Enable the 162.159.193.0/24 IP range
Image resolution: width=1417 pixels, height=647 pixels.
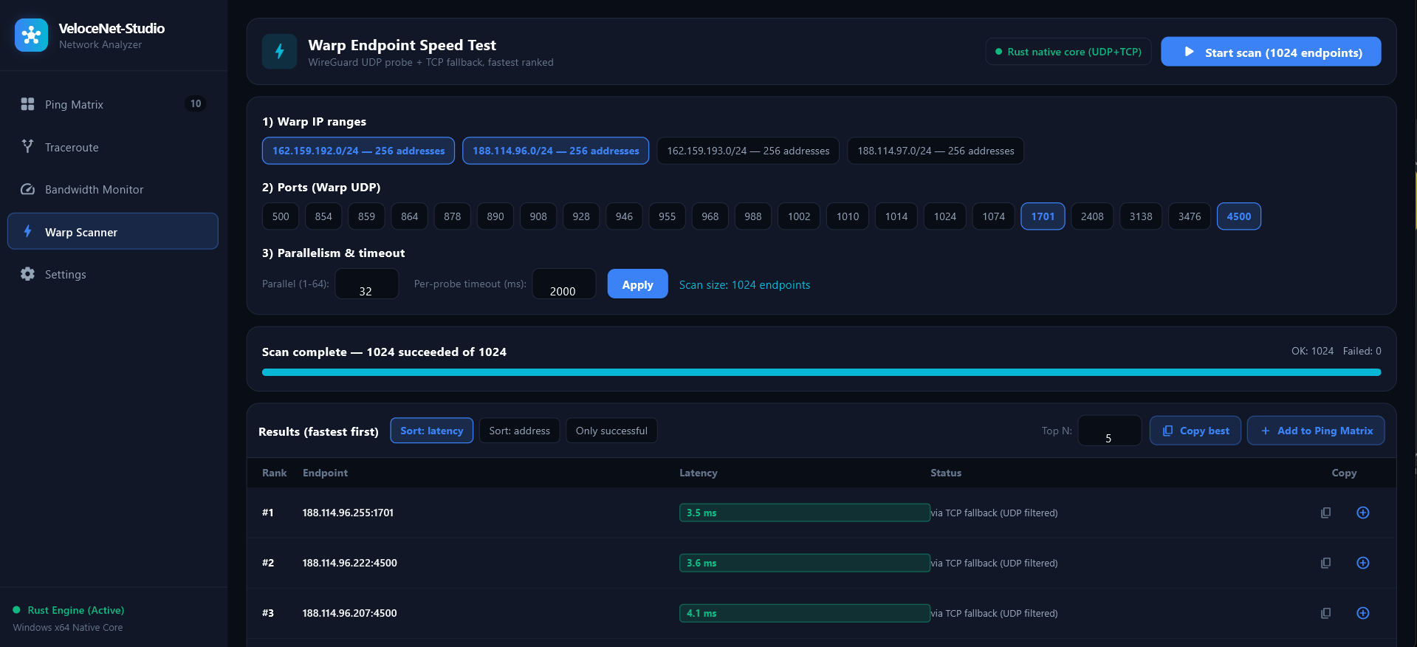pos(748,151)
